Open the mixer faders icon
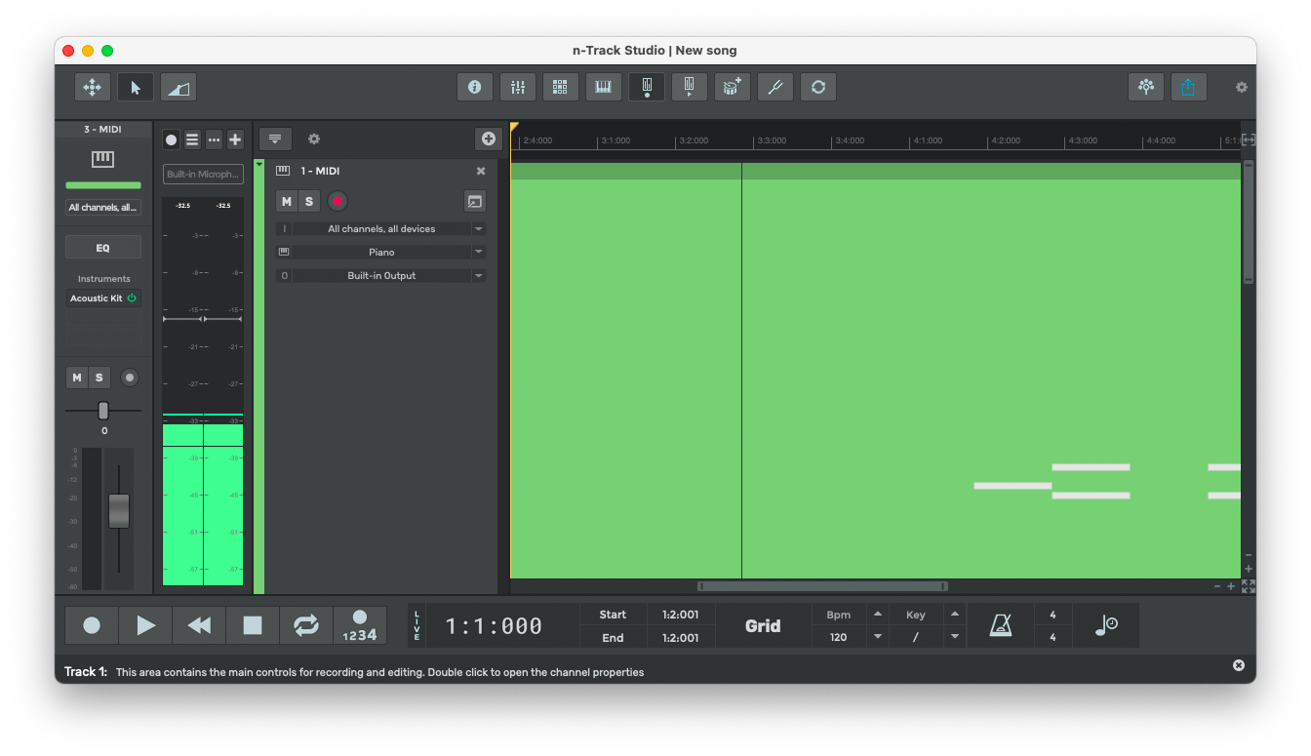The width and height of the screenshot is (1311, 756). tap(518, 87)
